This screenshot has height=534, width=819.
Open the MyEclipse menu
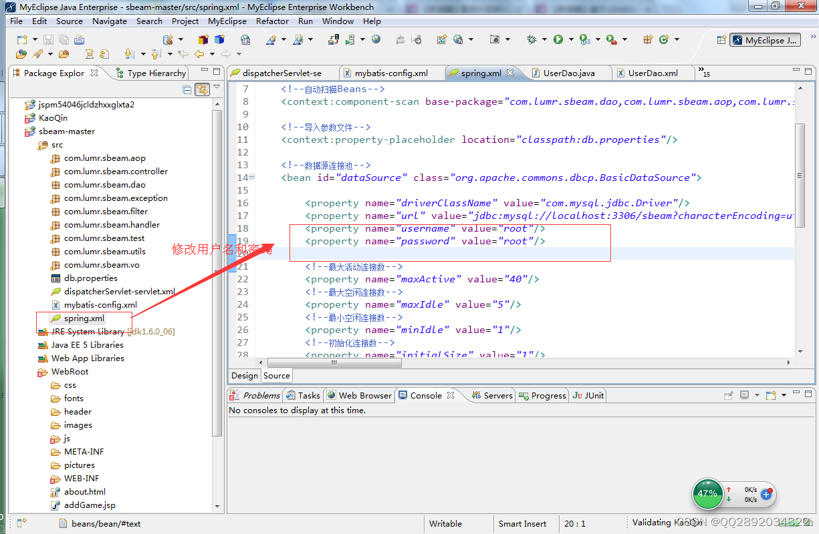pyautogui.click(x=227, y=21)
